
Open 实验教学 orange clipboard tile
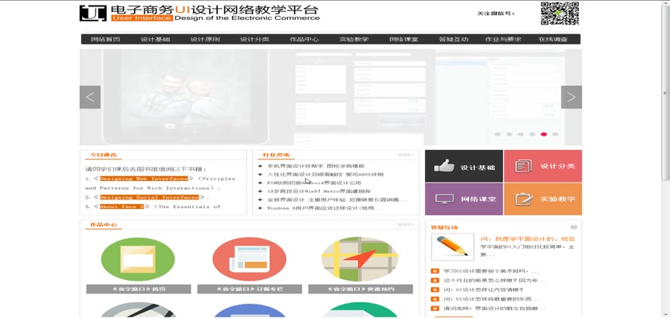[x=542, y=199]
